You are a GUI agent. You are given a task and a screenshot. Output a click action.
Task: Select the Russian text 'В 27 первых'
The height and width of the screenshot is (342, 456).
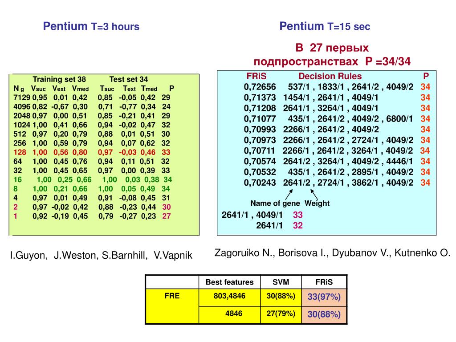click(x=332, y=47)
